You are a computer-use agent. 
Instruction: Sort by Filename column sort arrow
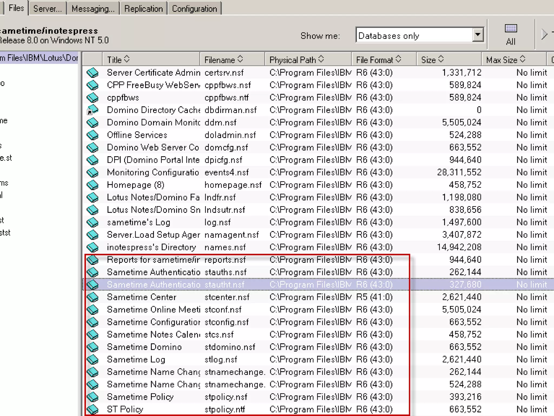[x=240, y=59]
